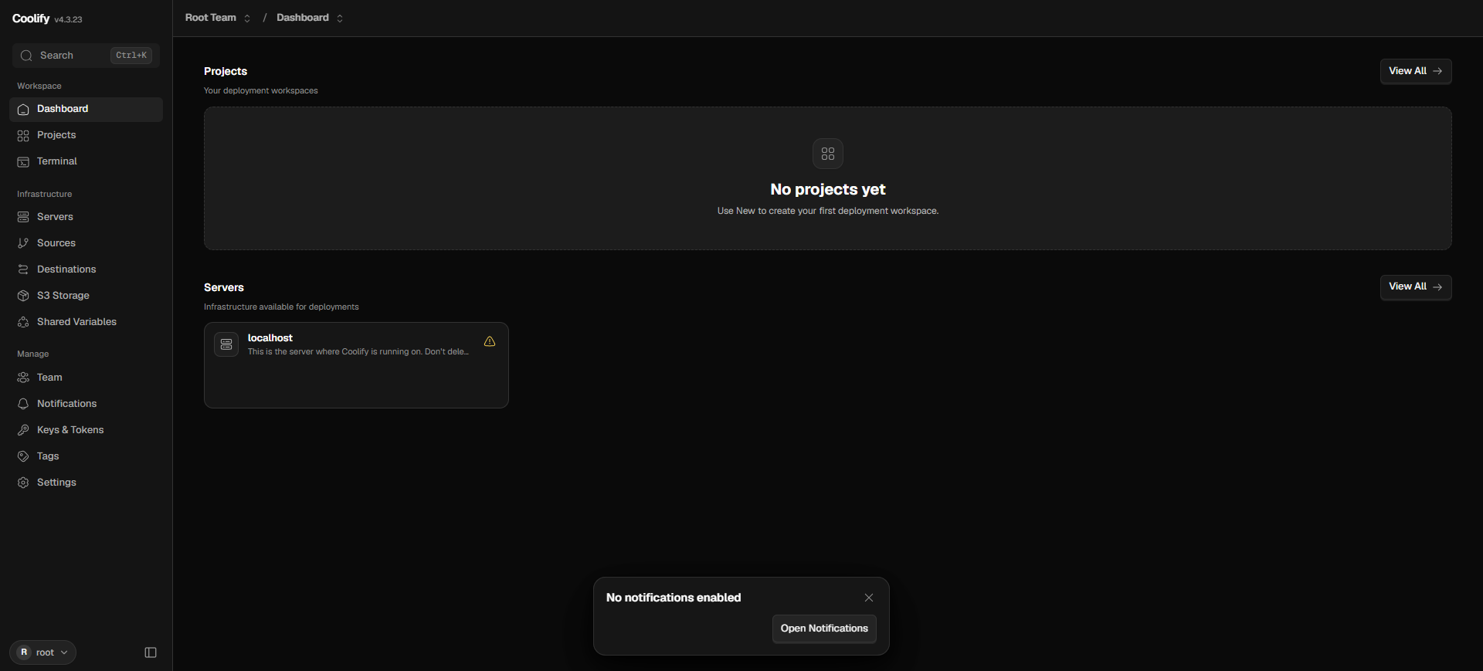Click the Shared Variables icon
The image size is (1483, 671).
click(23, 323)
